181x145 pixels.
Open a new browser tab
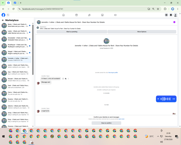21,3
